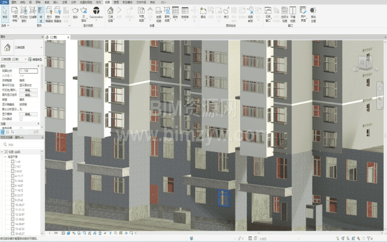This screenshot has width=387, height=242.
Task: Click the Tile Views window icon
Action: (293, 14)
